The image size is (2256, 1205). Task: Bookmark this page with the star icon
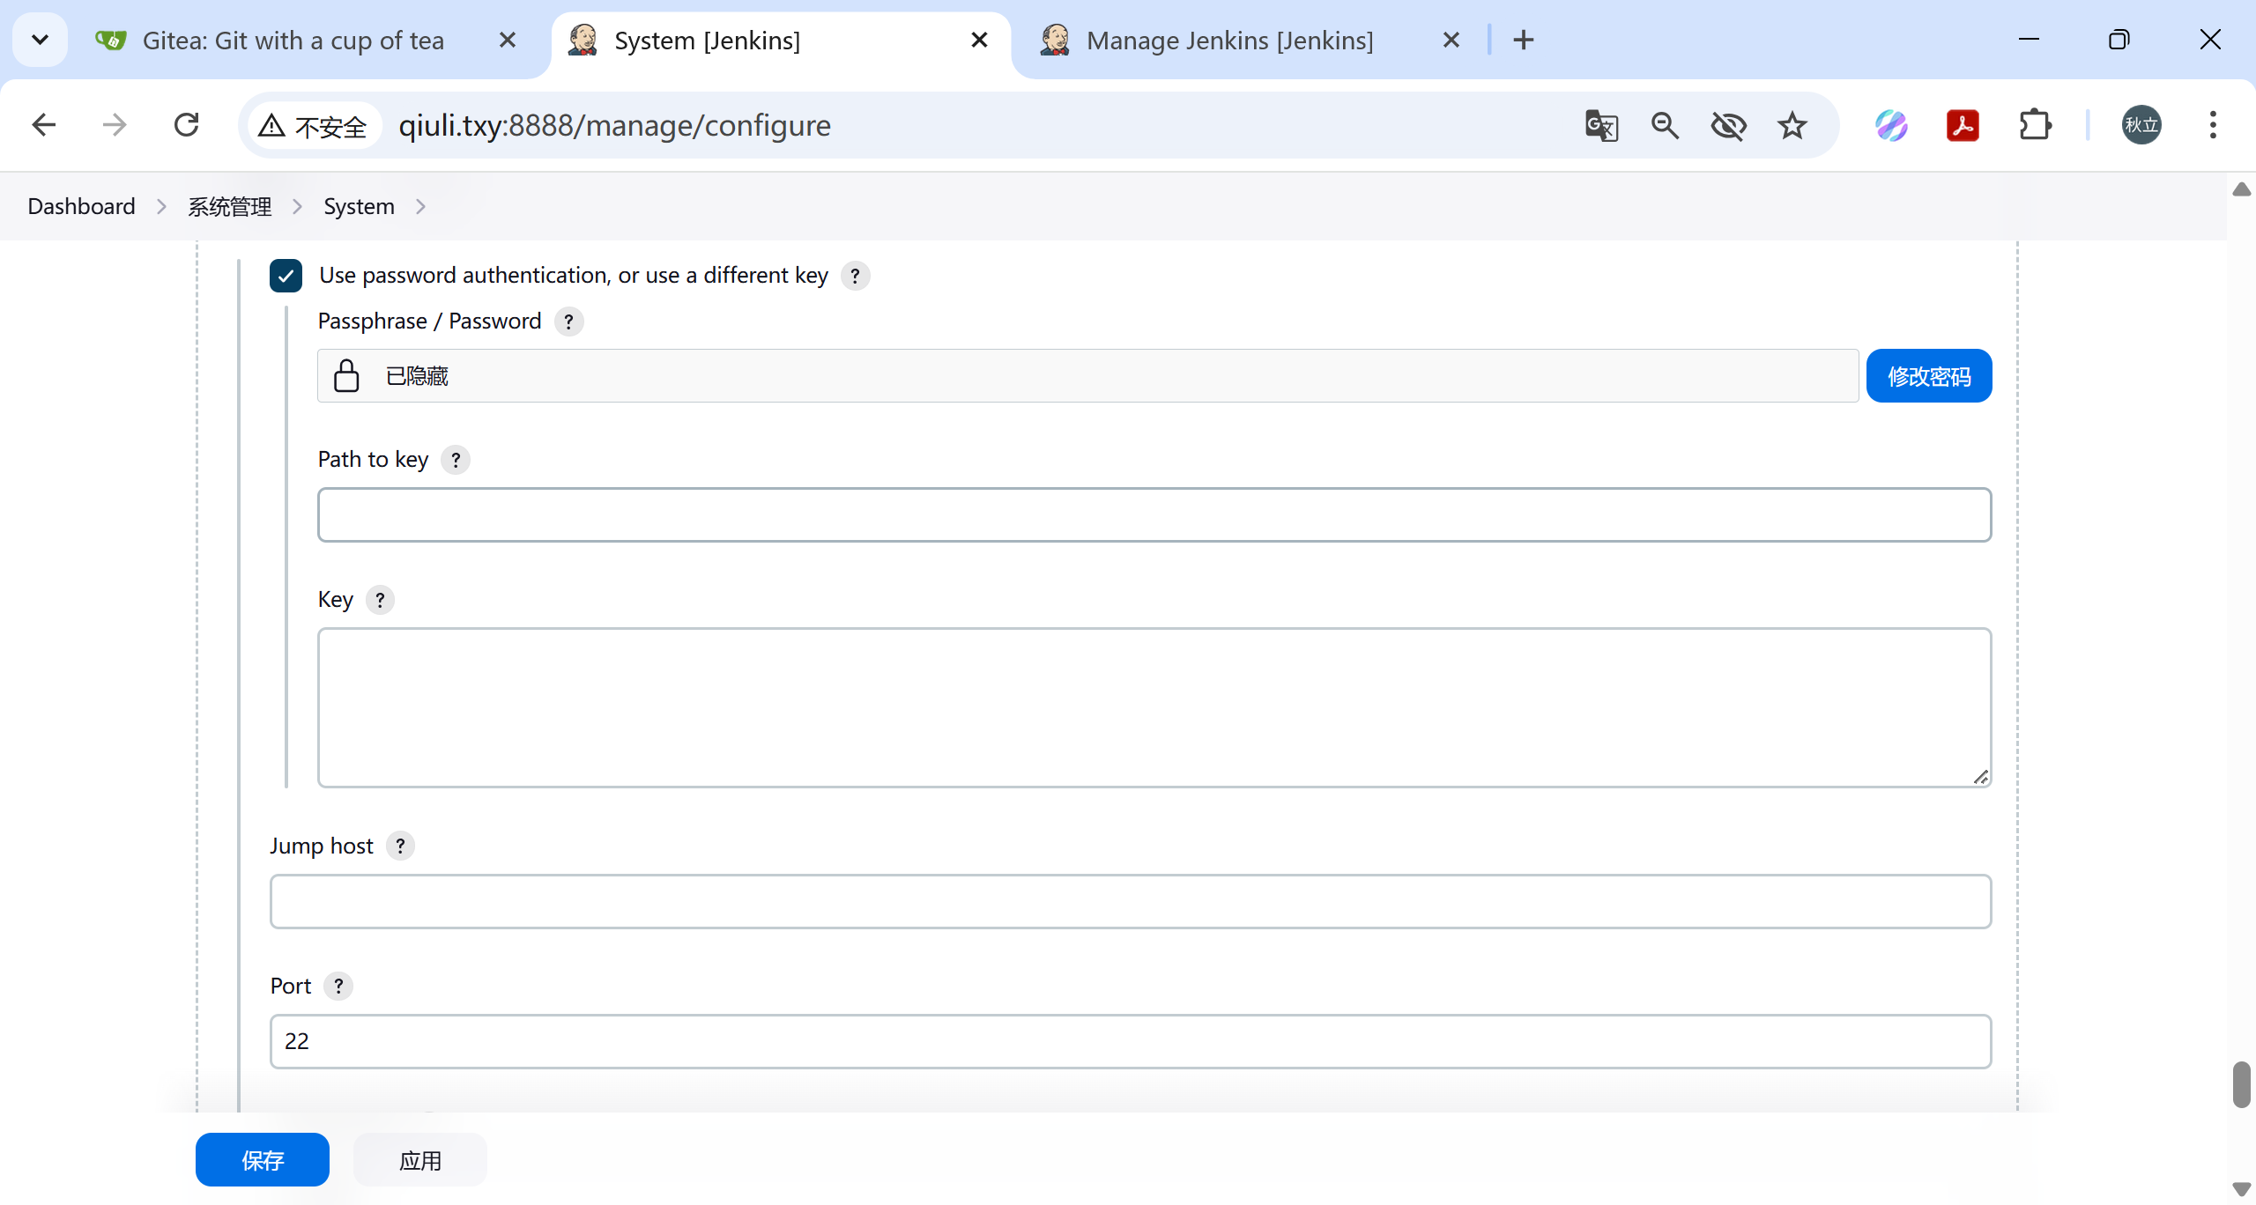(1792, 125)
